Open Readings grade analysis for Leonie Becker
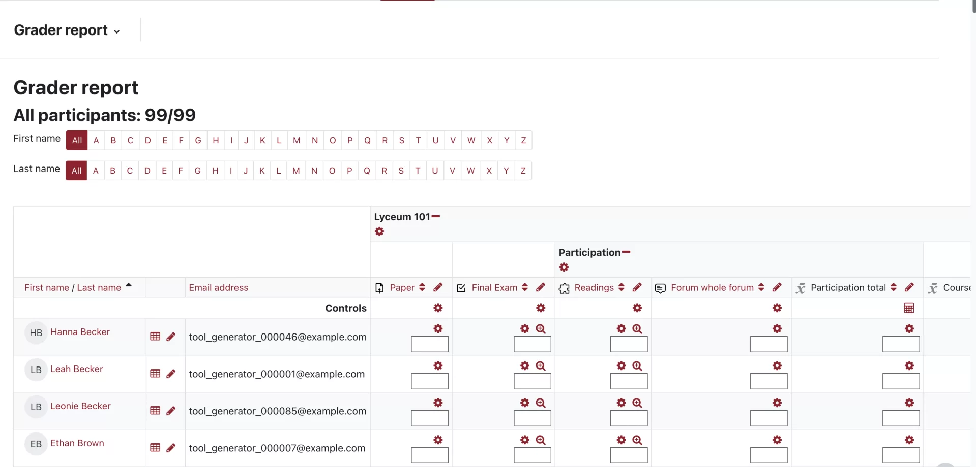This screenshot has height=467, width=976. click(637, 403)
